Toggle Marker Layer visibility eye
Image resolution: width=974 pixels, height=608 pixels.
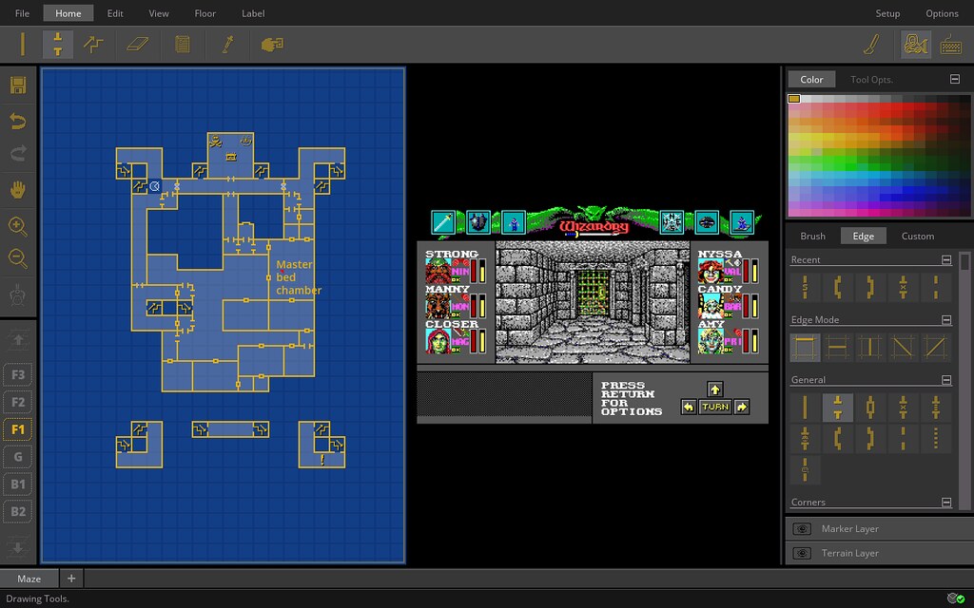(802, 528)
